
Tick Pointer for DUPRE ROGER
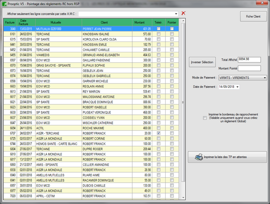click(x=172, y=149)
